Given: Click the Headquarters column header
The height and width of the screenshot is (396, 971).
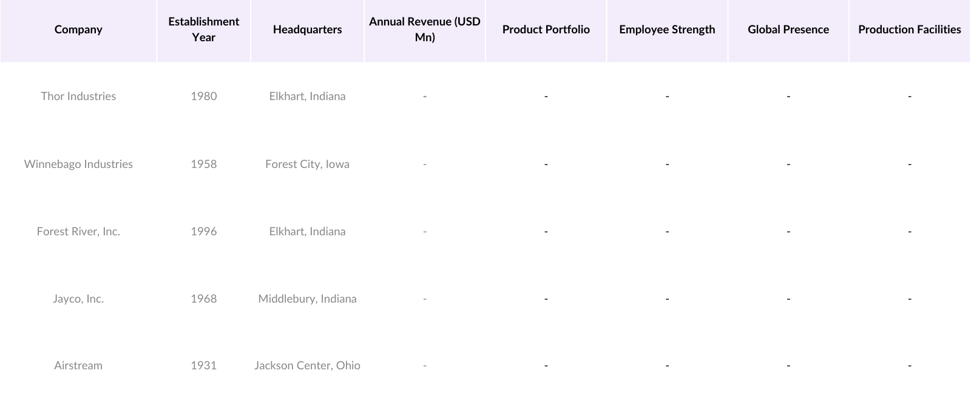Looking at the screenshot, I should point(307,30).
